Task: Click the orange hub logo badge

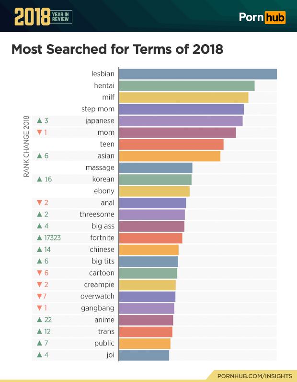Action: 275,17
